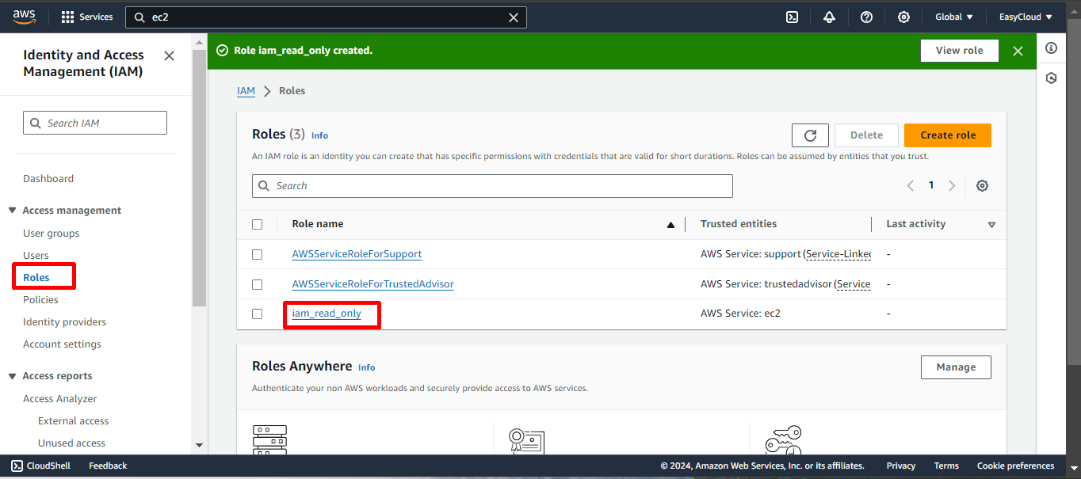Open Users in sidebar

click(36, 256)
